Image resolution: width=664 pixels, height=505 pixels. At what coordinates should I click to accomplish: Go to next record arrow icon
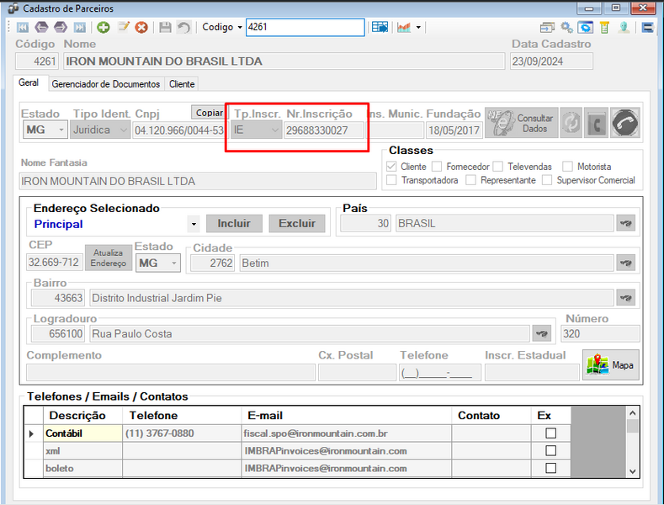click(x=61, y=28)
